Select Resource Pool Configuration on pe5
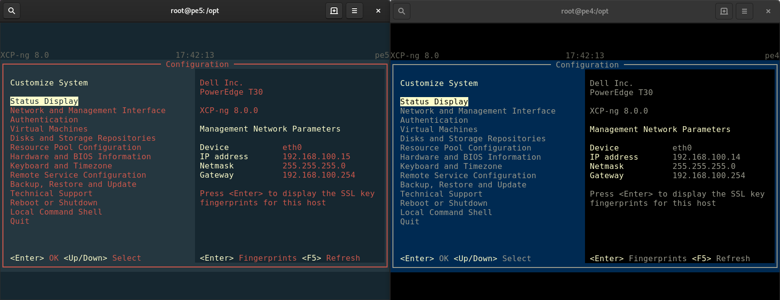 pyautogui.click(x=76, y=147)
